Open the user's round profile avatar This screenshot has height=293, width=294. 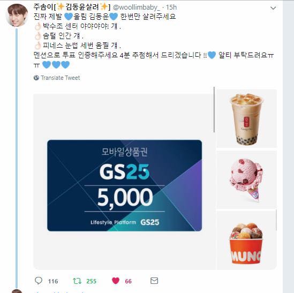[17, 15]
